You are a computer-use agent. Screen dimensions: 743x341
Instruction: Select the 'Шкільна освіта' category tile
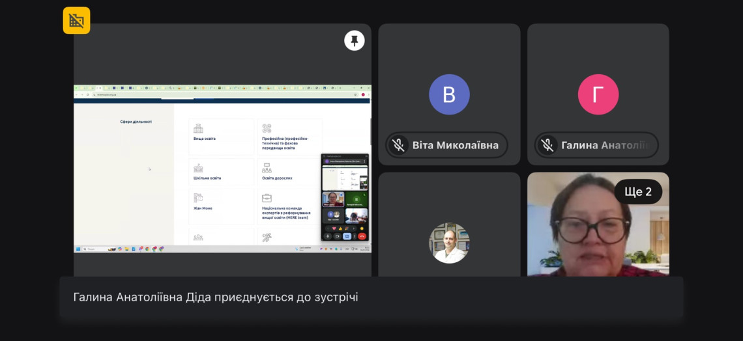tap(221, 172)
